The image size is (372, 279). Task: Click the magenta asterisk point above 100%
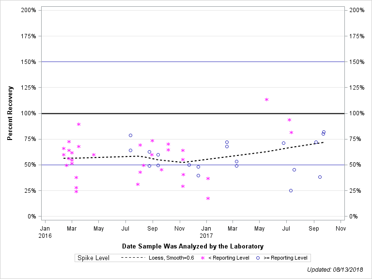tap(267, 100)
